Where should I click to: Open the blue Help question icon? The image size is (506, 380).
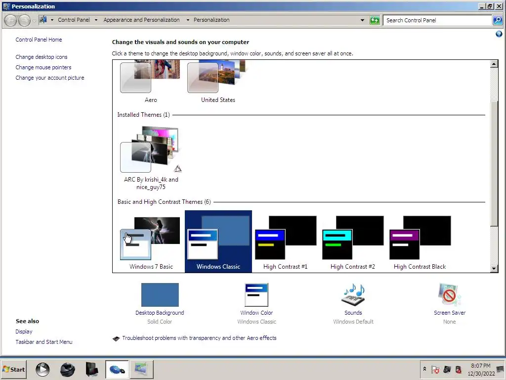pyautogui.click(x=499, y=34)
